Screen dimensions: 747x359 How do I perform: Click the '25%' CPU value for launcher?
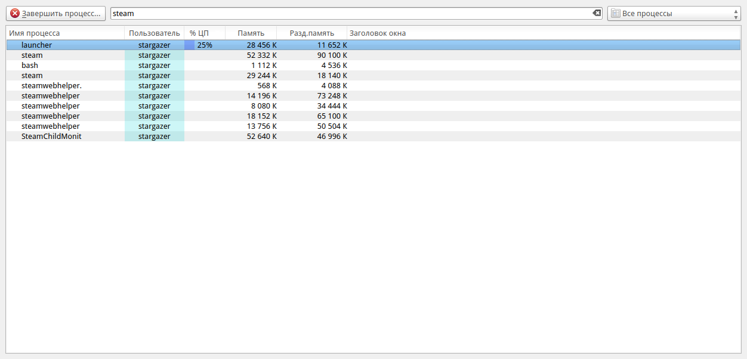[x=205, y=45]
